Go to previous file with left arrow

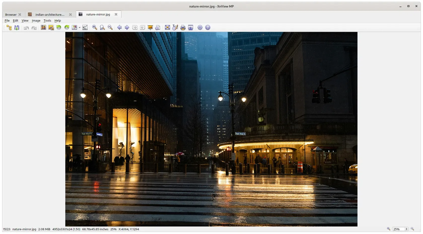coord(119,28)
